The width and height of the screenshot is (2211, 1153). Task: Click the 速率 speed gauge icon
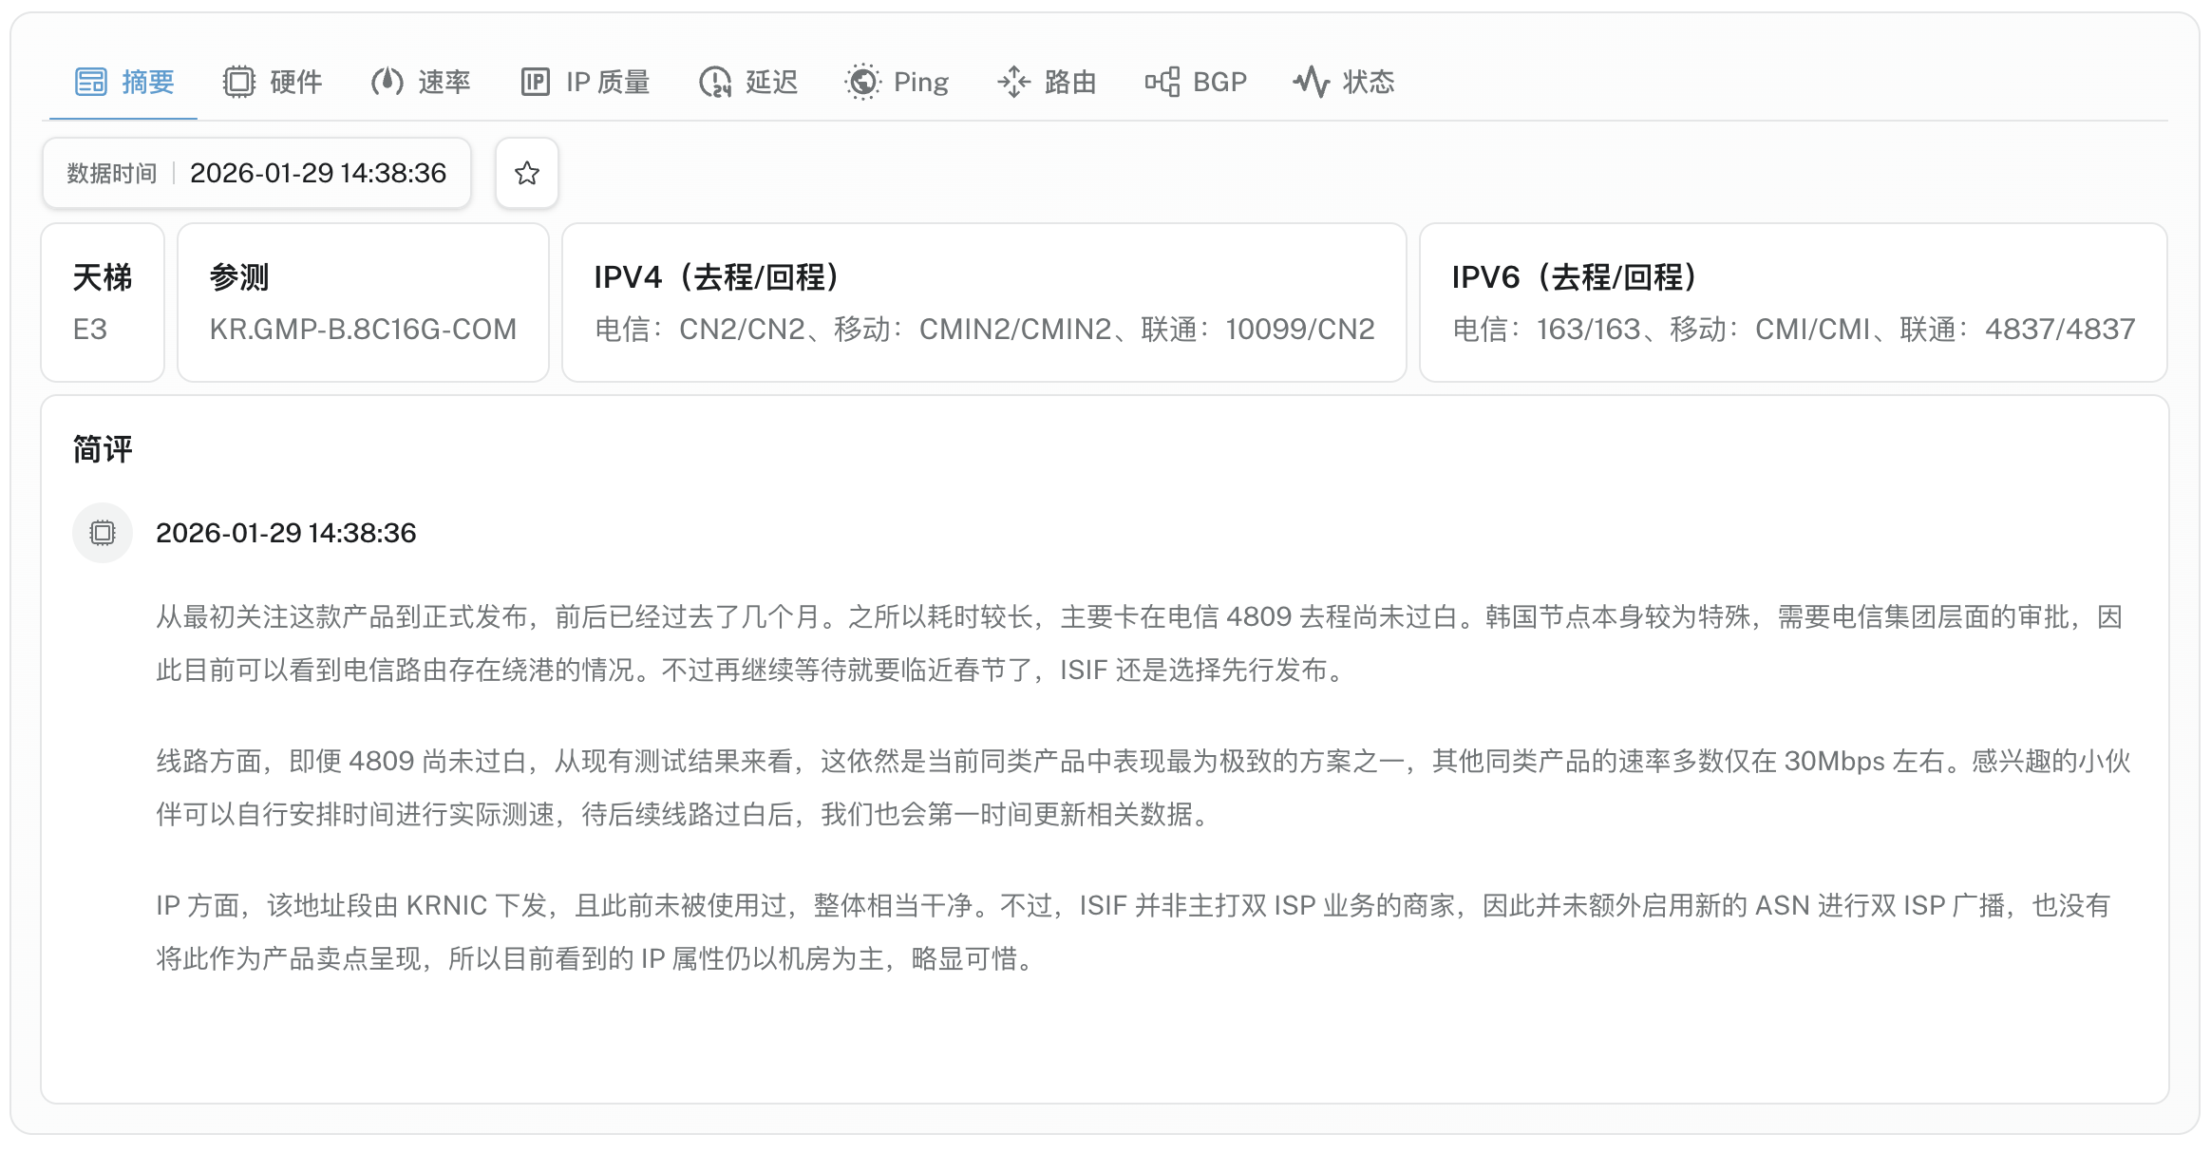pos(387,83)
